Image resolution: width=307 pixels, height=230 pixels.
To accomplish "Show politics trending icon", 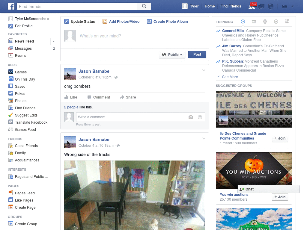I will tap(254, 22).
